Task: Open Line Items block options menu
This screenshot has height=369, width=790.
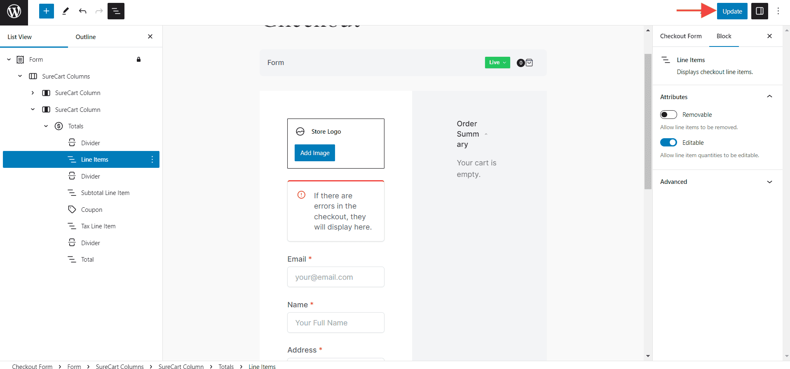Action: 152,160
